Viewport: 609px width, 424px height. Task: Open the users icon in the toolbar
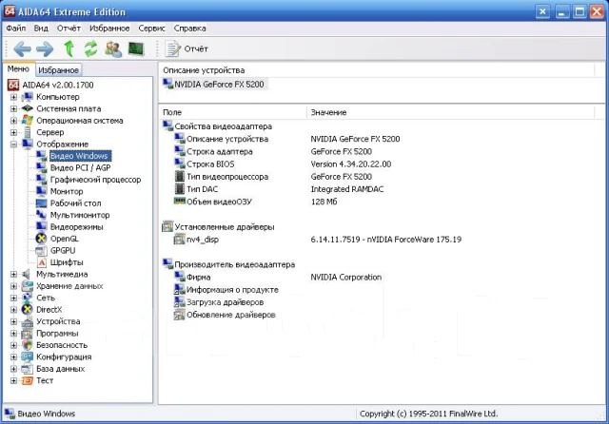pos(113,49)
